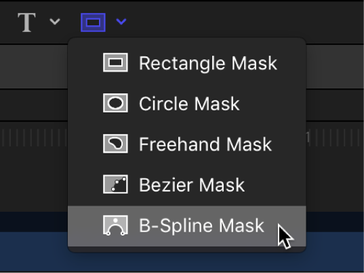The width and height of the screenshot is (364, 273).
Task: Click the gray header bar below toolbar
Action: click(x=34, y=67)
